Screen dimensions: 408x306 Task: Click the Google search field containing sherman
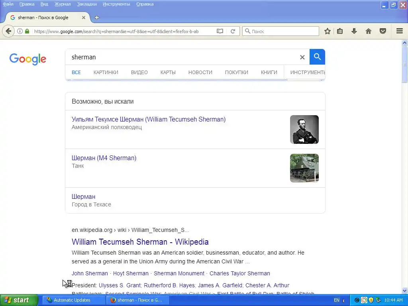tap(182, 57)
